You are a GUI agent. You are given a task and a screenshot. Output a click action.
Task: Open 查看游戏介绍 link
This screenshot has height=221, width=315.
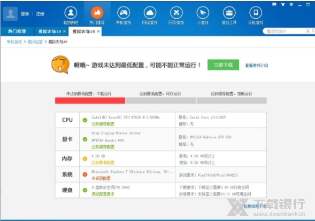257,65
